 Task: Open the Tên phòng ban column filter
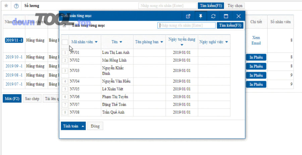click(161, 42)
